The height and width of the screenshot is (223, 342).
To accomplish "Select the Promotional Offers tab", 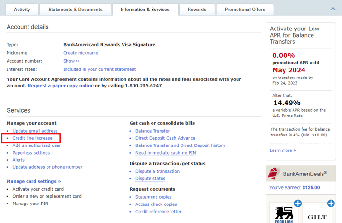I will tap(245, 10).
